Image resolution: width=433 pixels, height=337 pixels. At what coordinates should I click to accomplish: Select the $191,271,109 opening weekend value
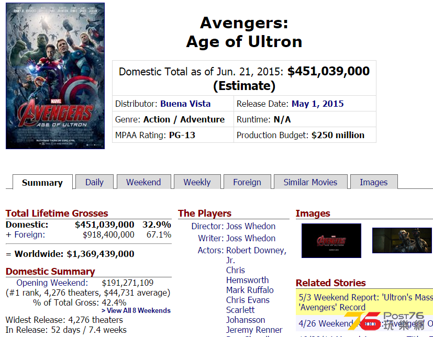(x=128, y=283)
